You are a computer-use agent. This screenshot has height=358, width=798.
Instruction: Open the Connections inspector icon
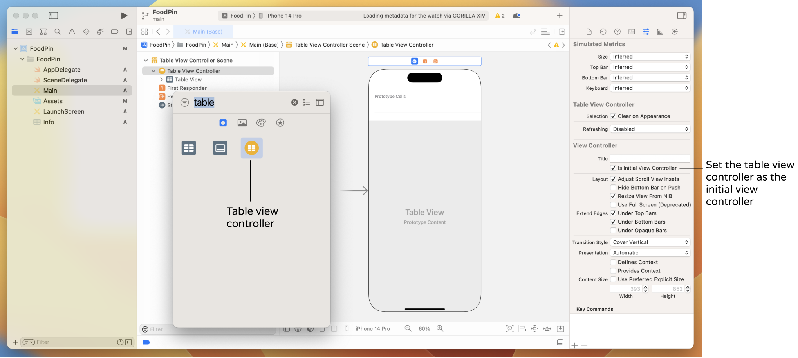674,32
